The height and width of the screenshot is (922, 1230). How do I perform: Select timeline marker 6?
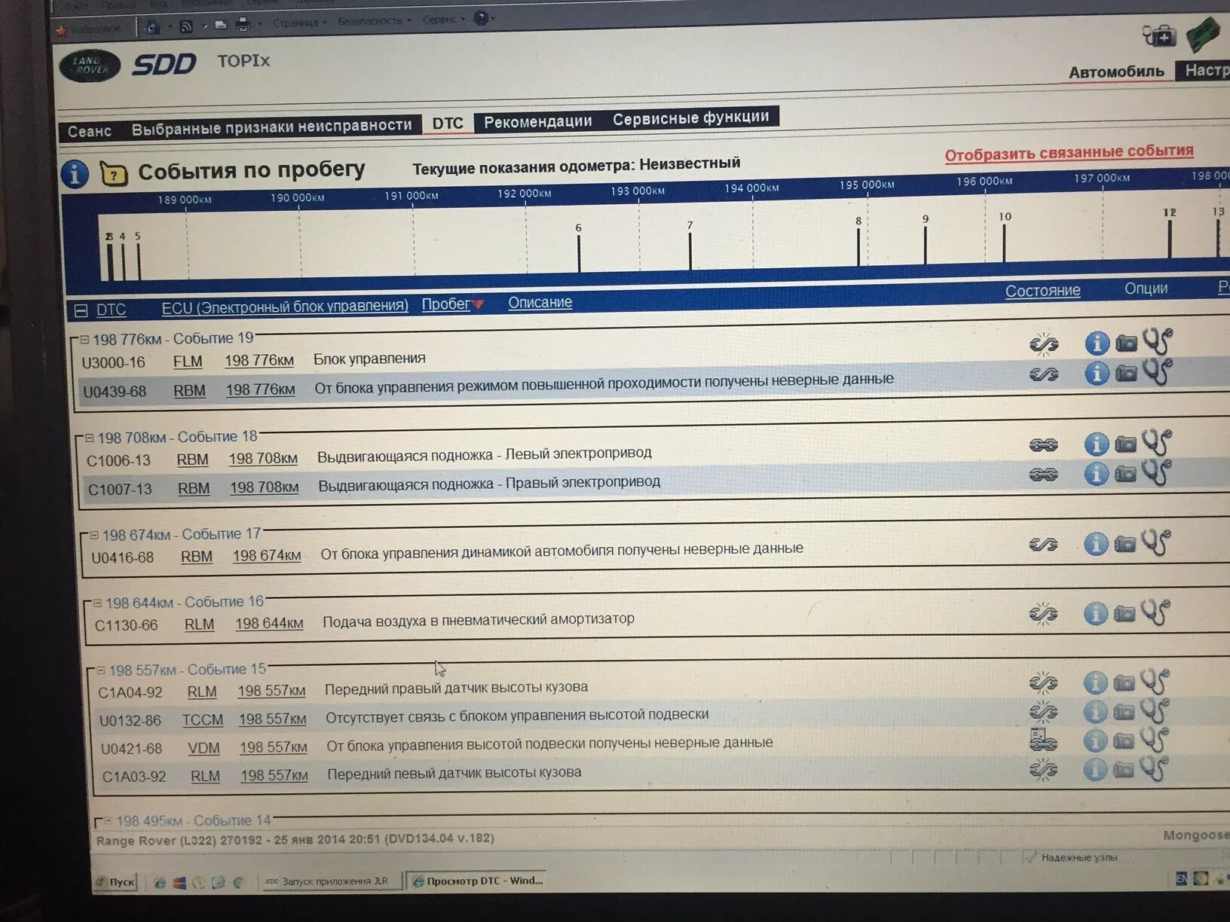(x=579, y=248)
